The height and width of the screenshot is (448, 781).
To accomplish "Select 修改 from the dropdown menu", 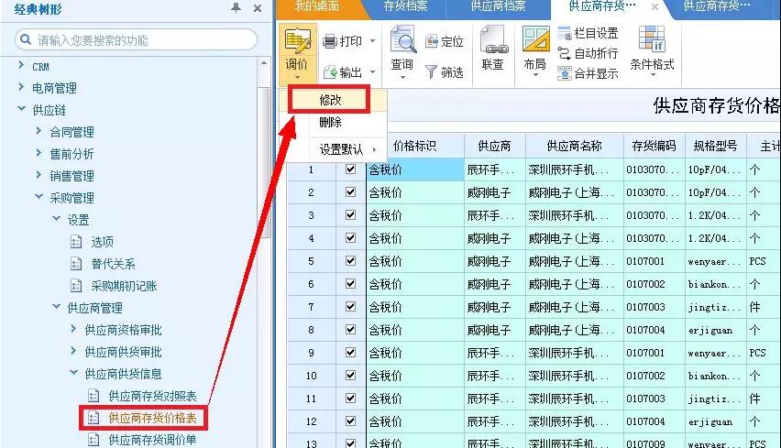I will [x=330, y=100].
